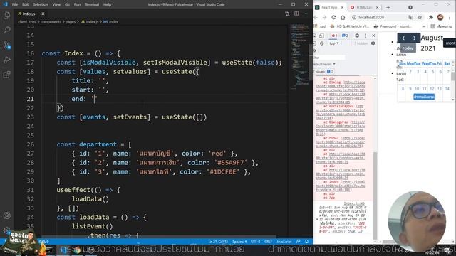Bookmark the page with the star icon
Screen dimensions: 456x256
[420, 17]
